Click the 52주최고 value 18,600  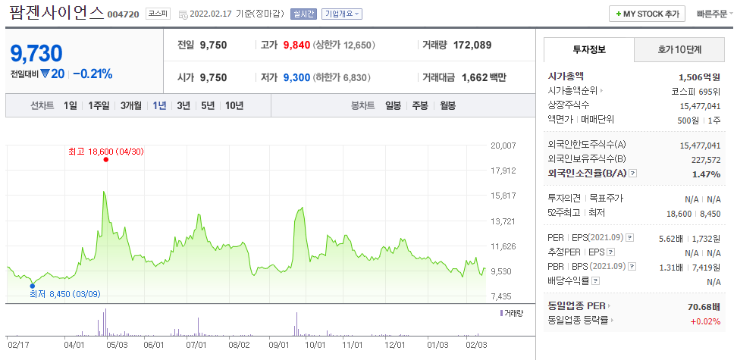coord(679,214)
